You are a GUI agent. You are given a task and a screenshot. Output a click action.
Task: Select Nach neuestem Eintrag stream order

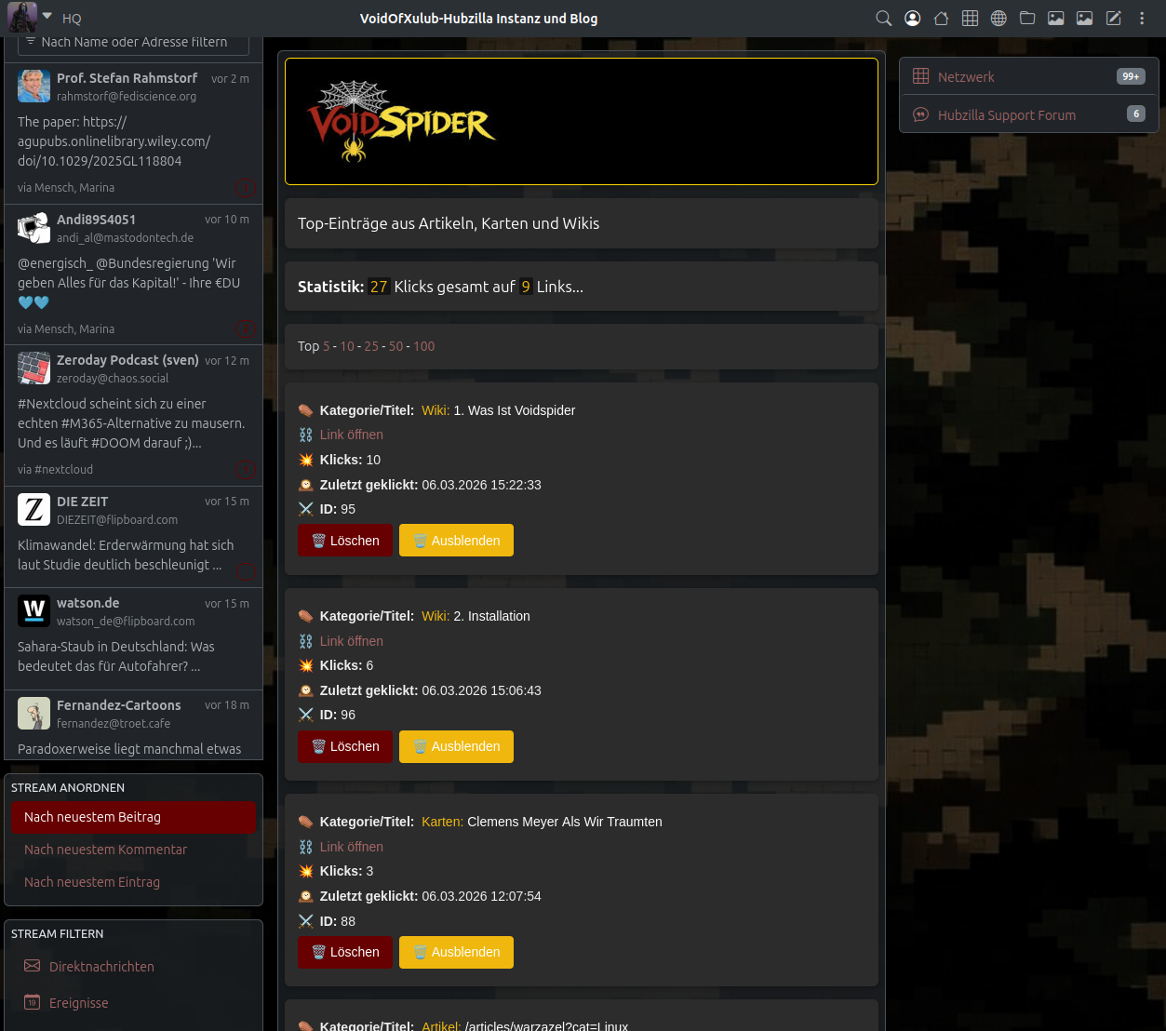pos(92,882)
